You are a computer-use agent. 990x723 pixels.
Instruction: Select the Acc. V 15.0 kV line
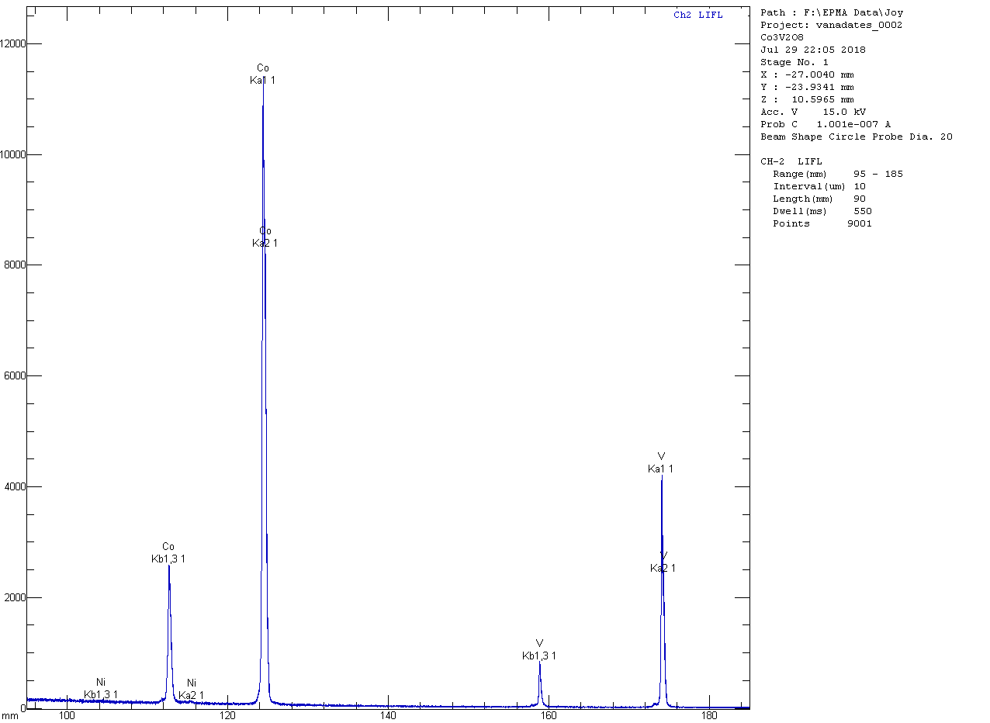(813, 112)
